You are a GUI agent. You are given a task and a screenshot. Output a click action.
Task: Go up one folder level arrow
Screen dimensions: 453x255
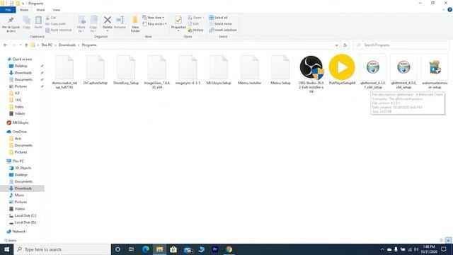click(x=26, y=45)
